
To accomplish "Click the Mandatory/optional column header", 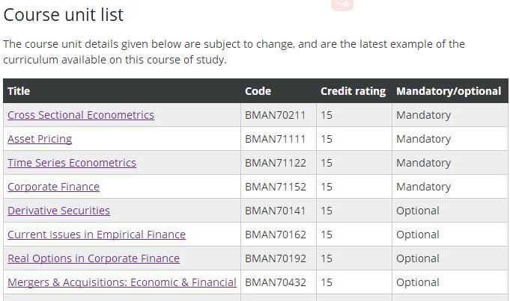I will coord(449,91).
